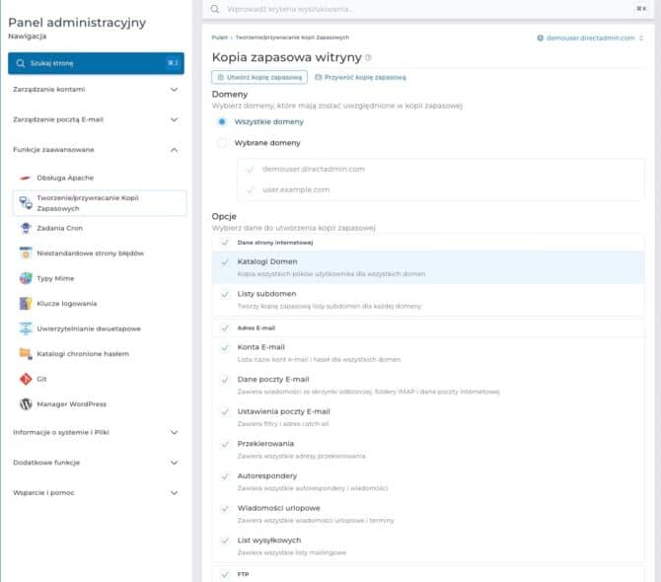Open Obsługa Apache icon in sidebar
The width and height of the screenshot is (661, 582).
click(26, 178)
